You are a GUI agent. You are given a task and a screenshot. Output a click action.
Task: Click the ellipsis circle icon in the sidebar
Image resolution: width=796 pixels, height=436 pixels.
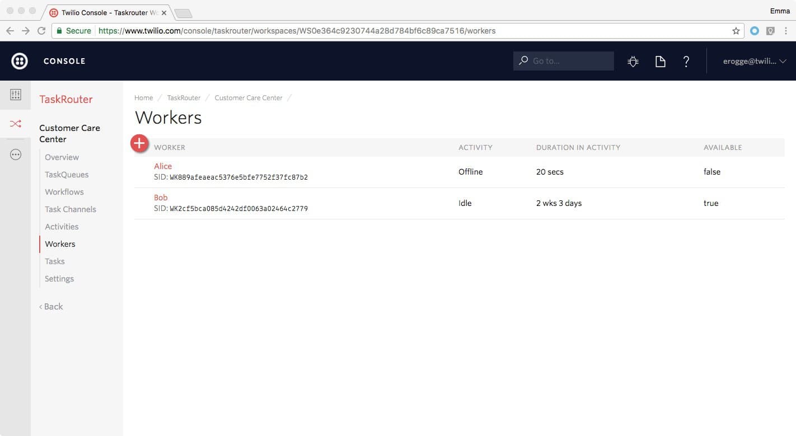click(x=16, y=154)
